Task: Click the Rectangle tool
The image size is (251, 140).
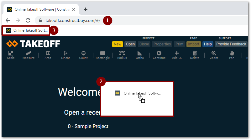Action: [x=102, y=53]
